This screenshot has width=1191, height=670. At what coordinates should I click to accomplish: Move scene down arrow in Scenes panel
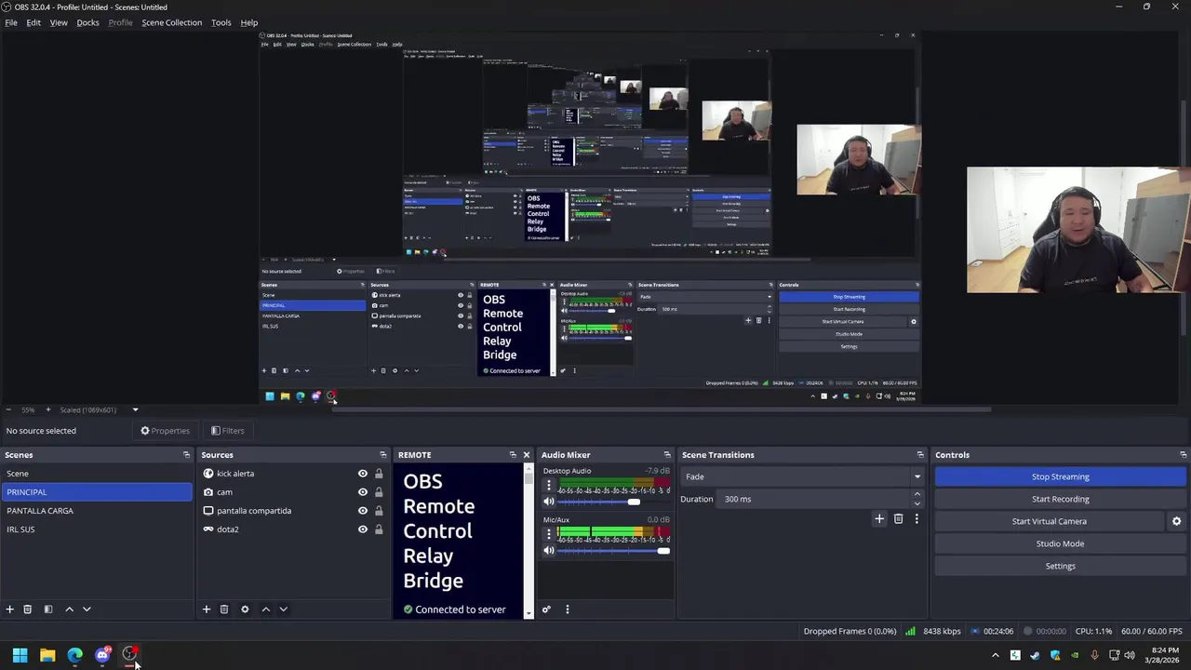(x=87, y=610)
